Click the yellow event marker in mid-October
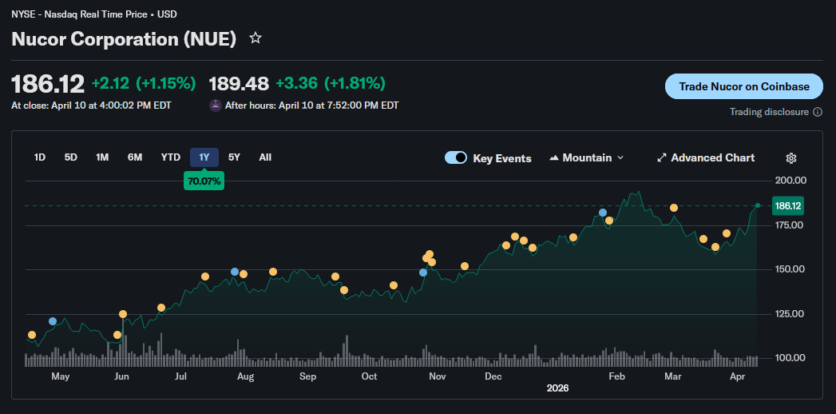 [394, 285]
